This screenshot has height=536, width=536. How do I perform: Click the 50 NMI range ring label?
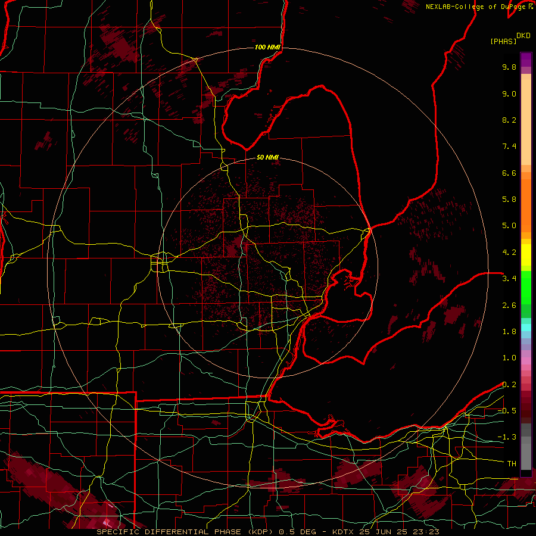pos(267,157)
